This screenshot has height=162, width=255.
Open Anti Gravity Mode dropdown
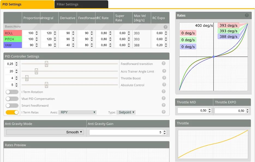(45, 132)
